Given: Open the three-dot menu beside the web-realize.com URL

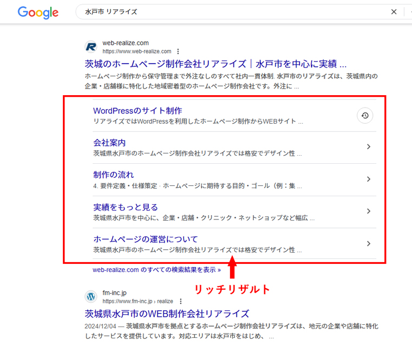Looking at the screenshot, I should tap(178, 51).
